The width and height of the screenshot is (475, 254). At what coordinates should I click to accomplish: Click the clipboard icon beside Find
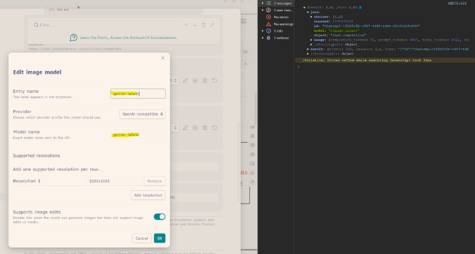[x=204, y=25]
